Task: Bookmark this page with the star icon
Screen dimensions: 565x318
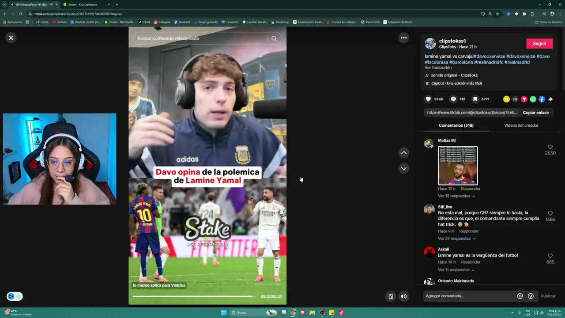Action: [x=497, y=14]
